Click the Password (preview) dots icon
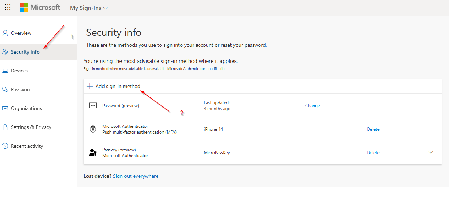449x201 pixels. click(x=93, y=105)
